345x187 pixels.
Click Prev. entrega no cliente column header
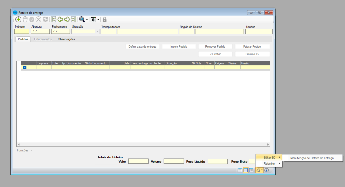(x=148, y=63)
